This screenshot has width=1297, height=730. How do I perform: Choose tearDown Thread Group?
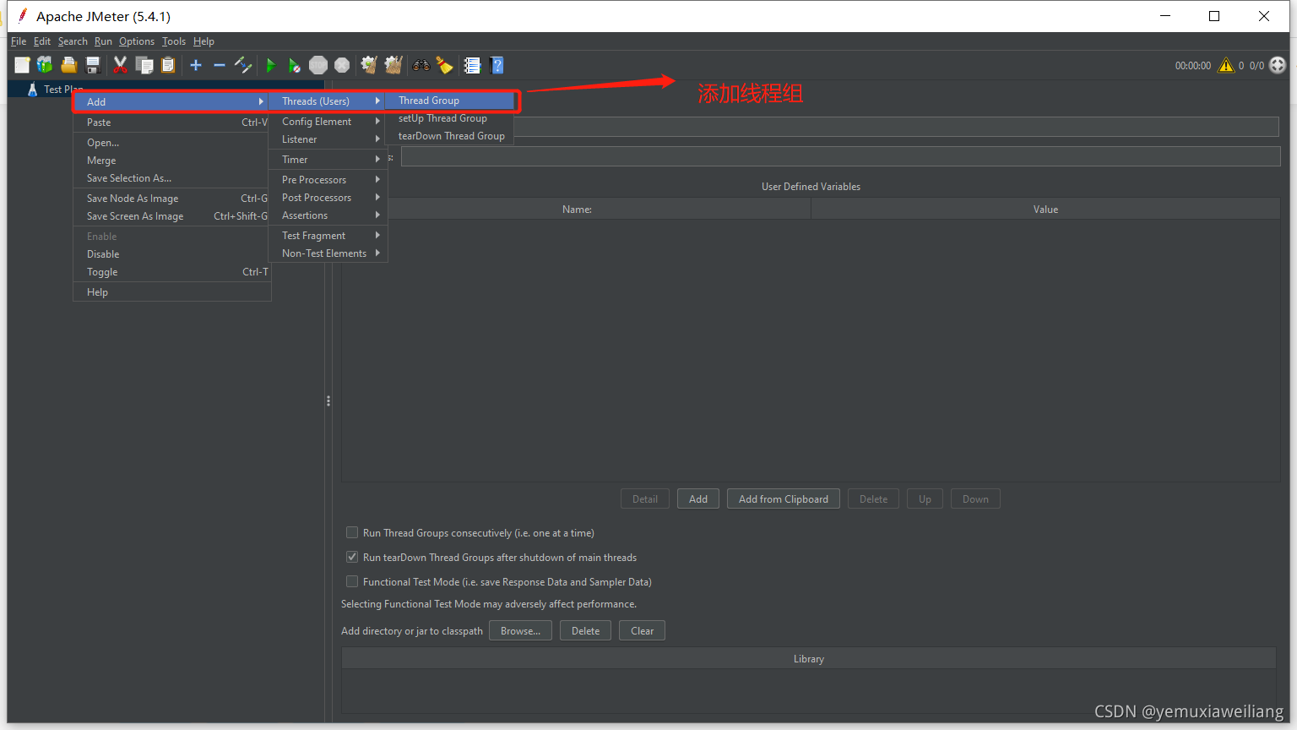tap(449, 136)
